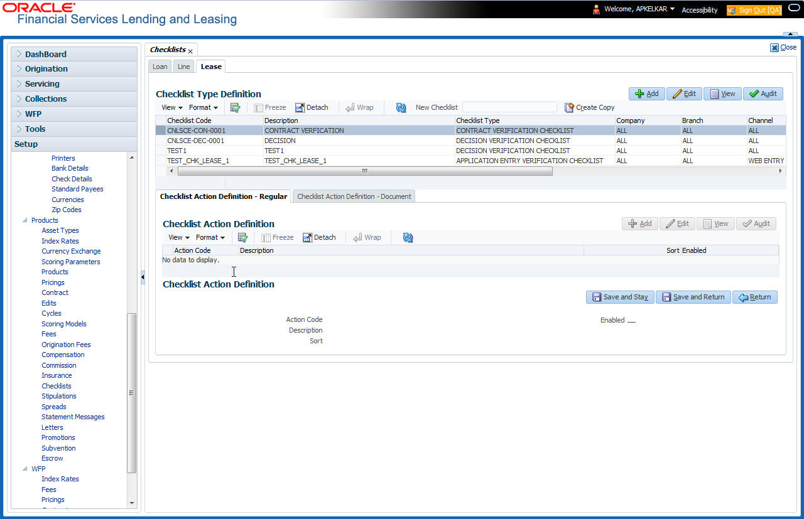Expand the WFP accordion panel
This screenshot has height=519, width=804.
click(x=74, y=114)
